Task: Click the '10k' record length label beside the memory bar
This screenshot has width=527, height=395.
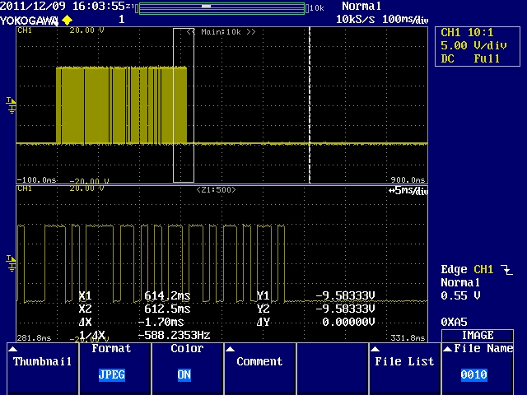Action: [x=316, y=8]
